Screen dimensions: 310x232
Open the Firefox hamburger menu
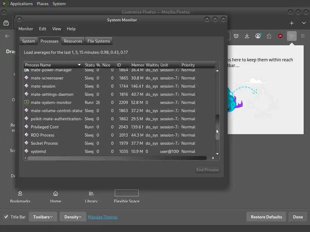303,36
